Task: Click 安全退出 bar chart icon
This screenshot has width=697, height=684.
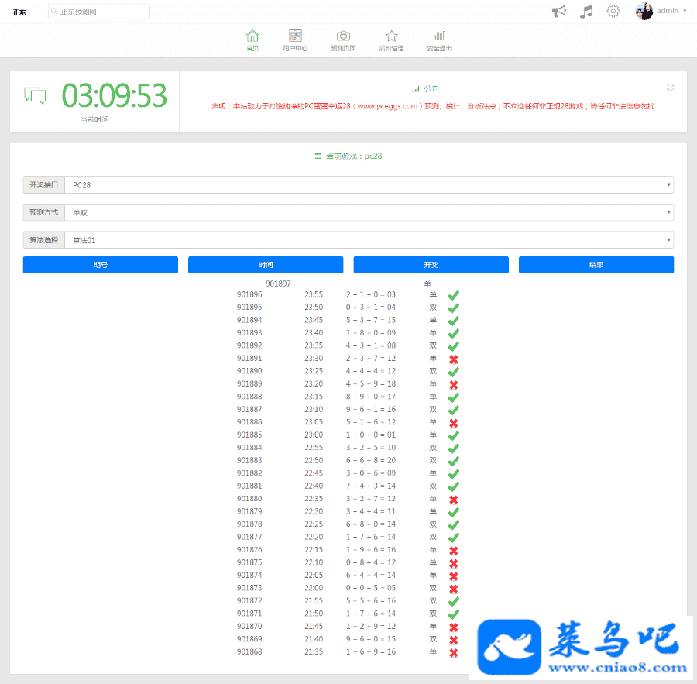Action: pos(439,36)
